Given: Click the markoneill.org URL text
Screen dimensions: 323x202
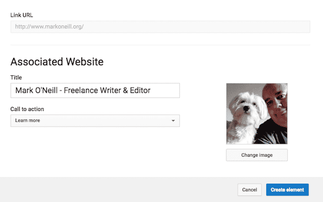Looking at the screenshot, I should pos(50,27).
